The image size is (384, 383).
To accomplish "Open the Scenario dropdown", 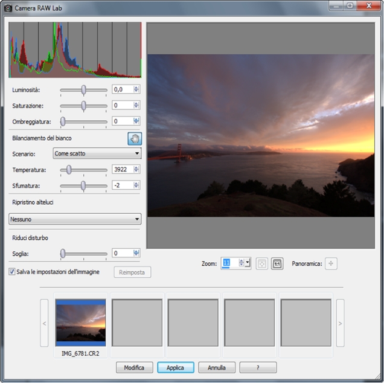I will [97, 153].
